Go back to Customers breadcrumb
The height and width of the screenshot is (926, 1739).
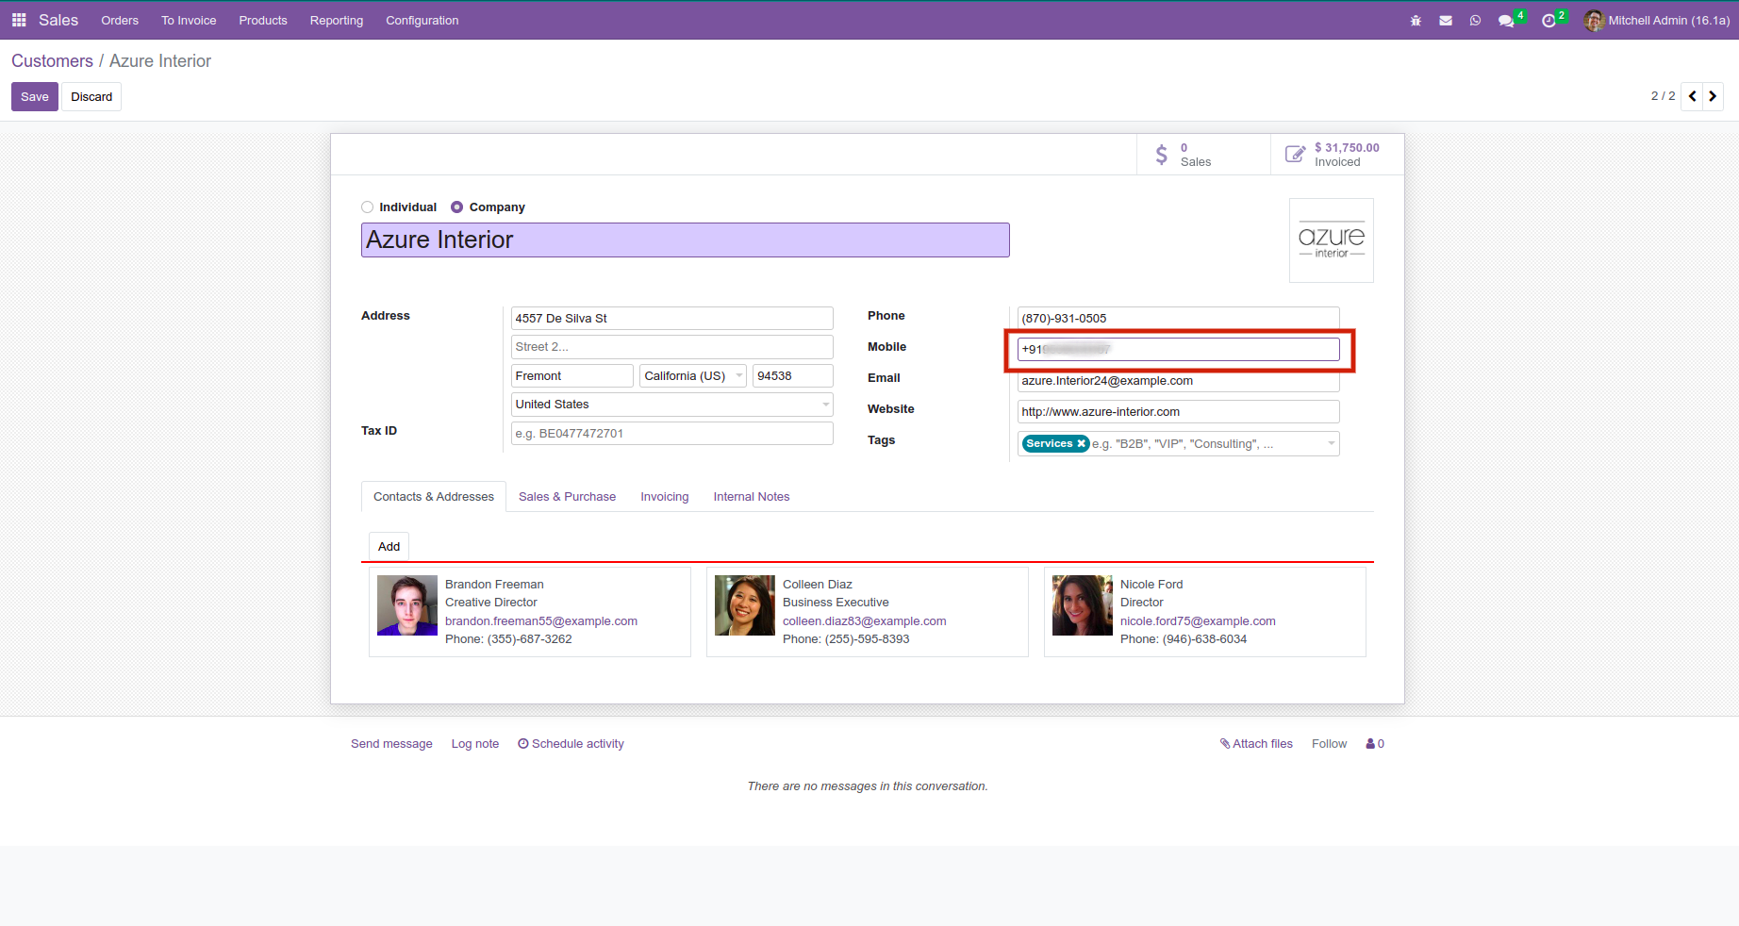coord(52,61)
